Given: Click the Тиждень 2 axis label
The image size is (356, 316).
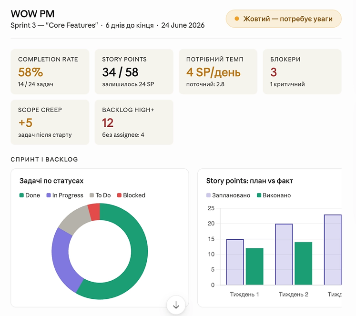Looking at the screenshot, I should click(294, 295).
